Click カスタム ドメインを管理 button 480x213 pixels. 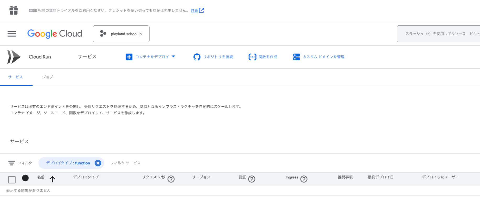pyautogui.click(x=324, y=57)
